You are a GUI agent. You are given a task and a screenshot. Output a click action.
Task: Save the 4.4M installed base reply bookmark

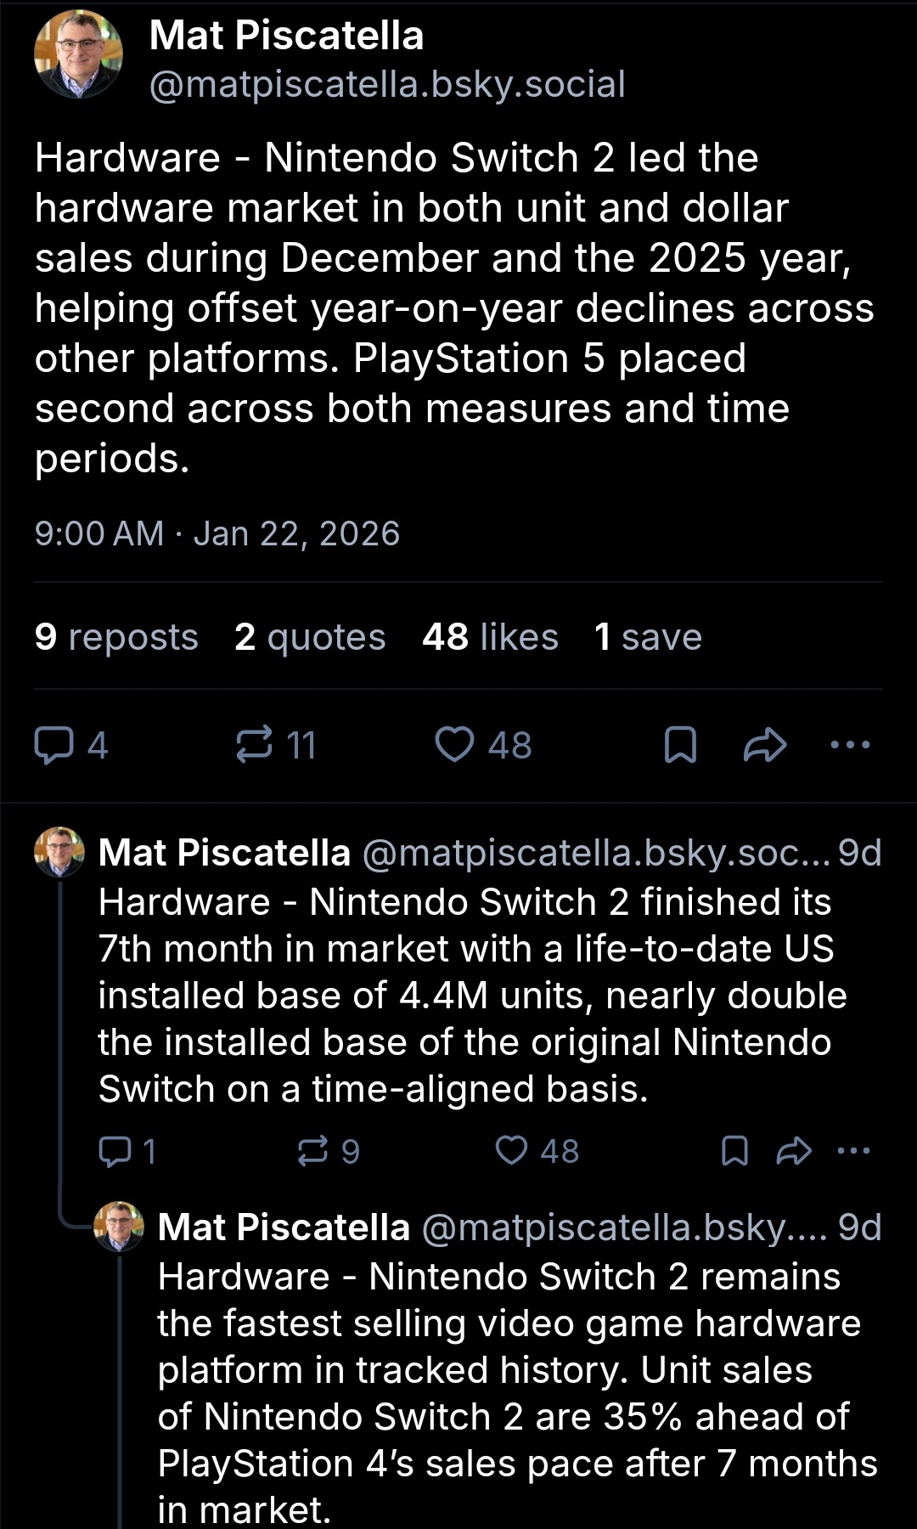point(734,1151)
